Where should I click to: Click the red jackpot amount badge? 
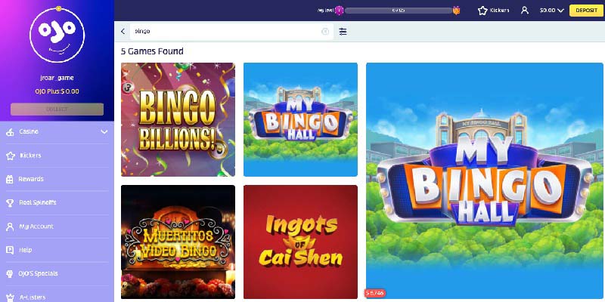click(x=375, y=293)
